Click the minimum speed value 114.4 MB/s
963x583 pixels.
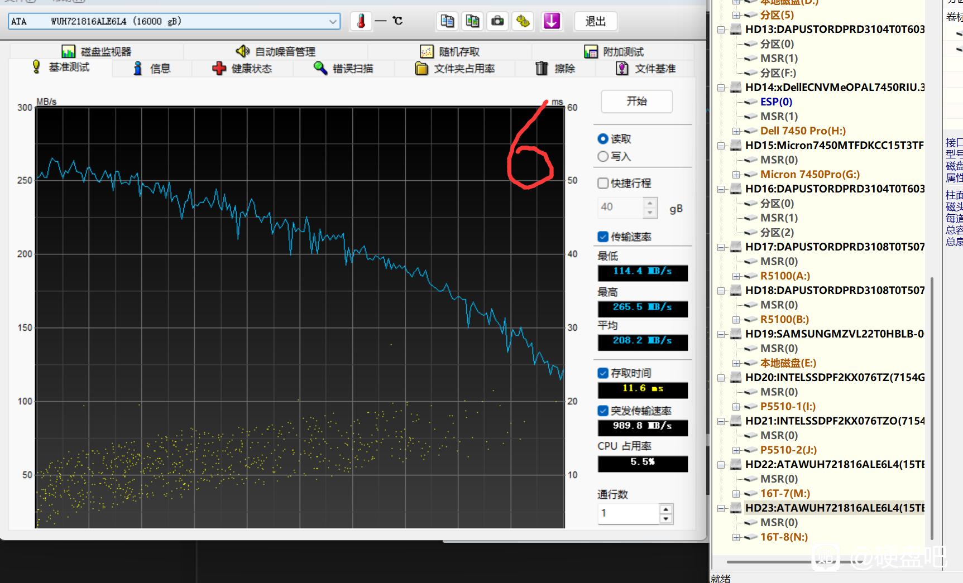(x=643, y=272)
